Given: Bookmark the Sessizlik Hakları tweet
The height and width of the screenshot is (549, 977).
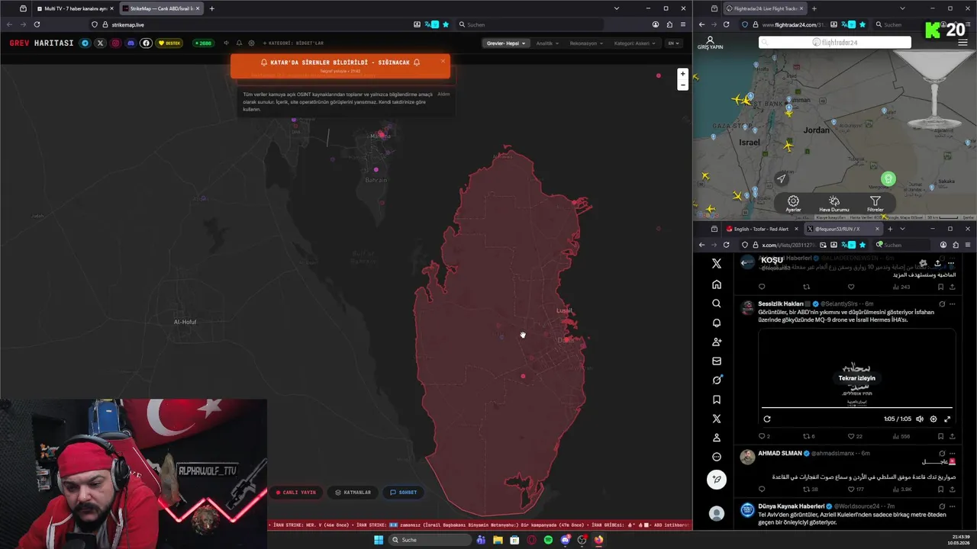Looking at the screenshot, I should click(x=940, y=436).
